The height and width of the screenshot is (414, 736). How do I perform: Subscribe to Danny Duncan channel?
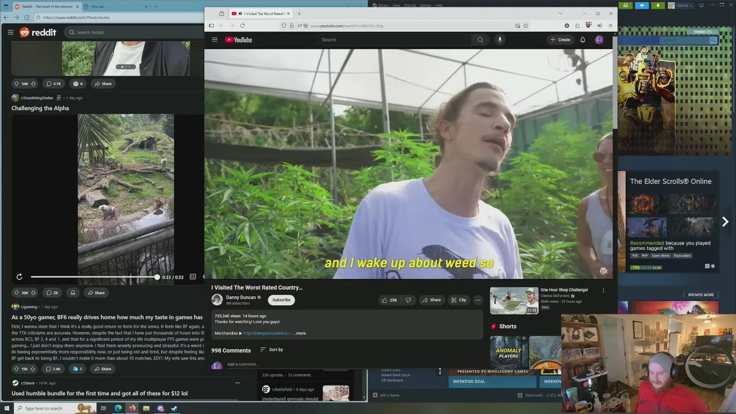(281, 300)
